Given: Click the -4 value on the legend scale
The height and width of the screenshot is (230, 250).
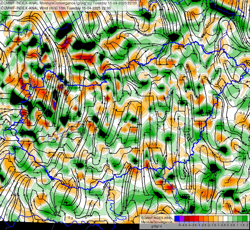Looking at the screenshot, I should coord(189,225).
